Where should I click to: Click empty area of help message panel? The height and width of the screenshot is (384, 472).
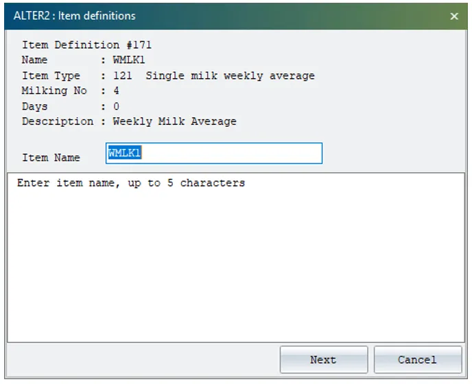click(236, 265)
